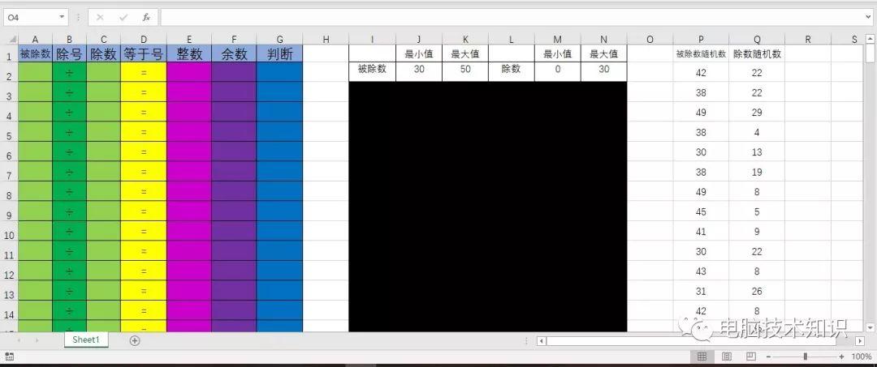This screenshot has width=877, height=367.
Task: Go to previous sheet arrow
Action: pyautogui.click(x=19, y=340)
